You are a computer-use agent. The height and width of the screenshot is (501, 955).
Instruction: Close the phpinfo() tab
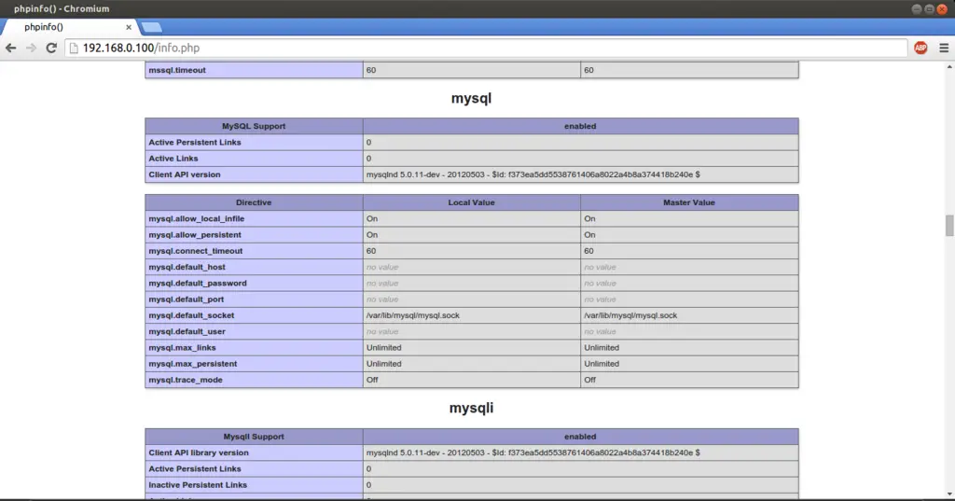click(129, 27)
